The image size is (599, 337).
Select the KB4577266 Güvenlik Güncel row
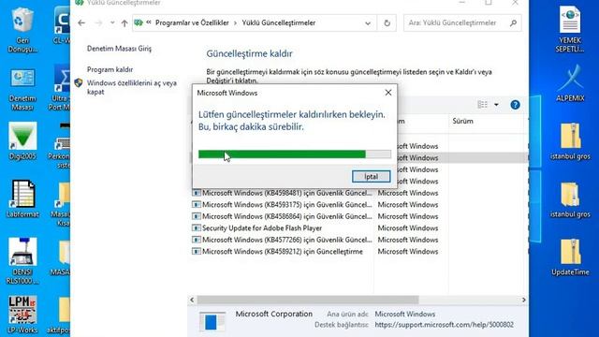[287, 240]
